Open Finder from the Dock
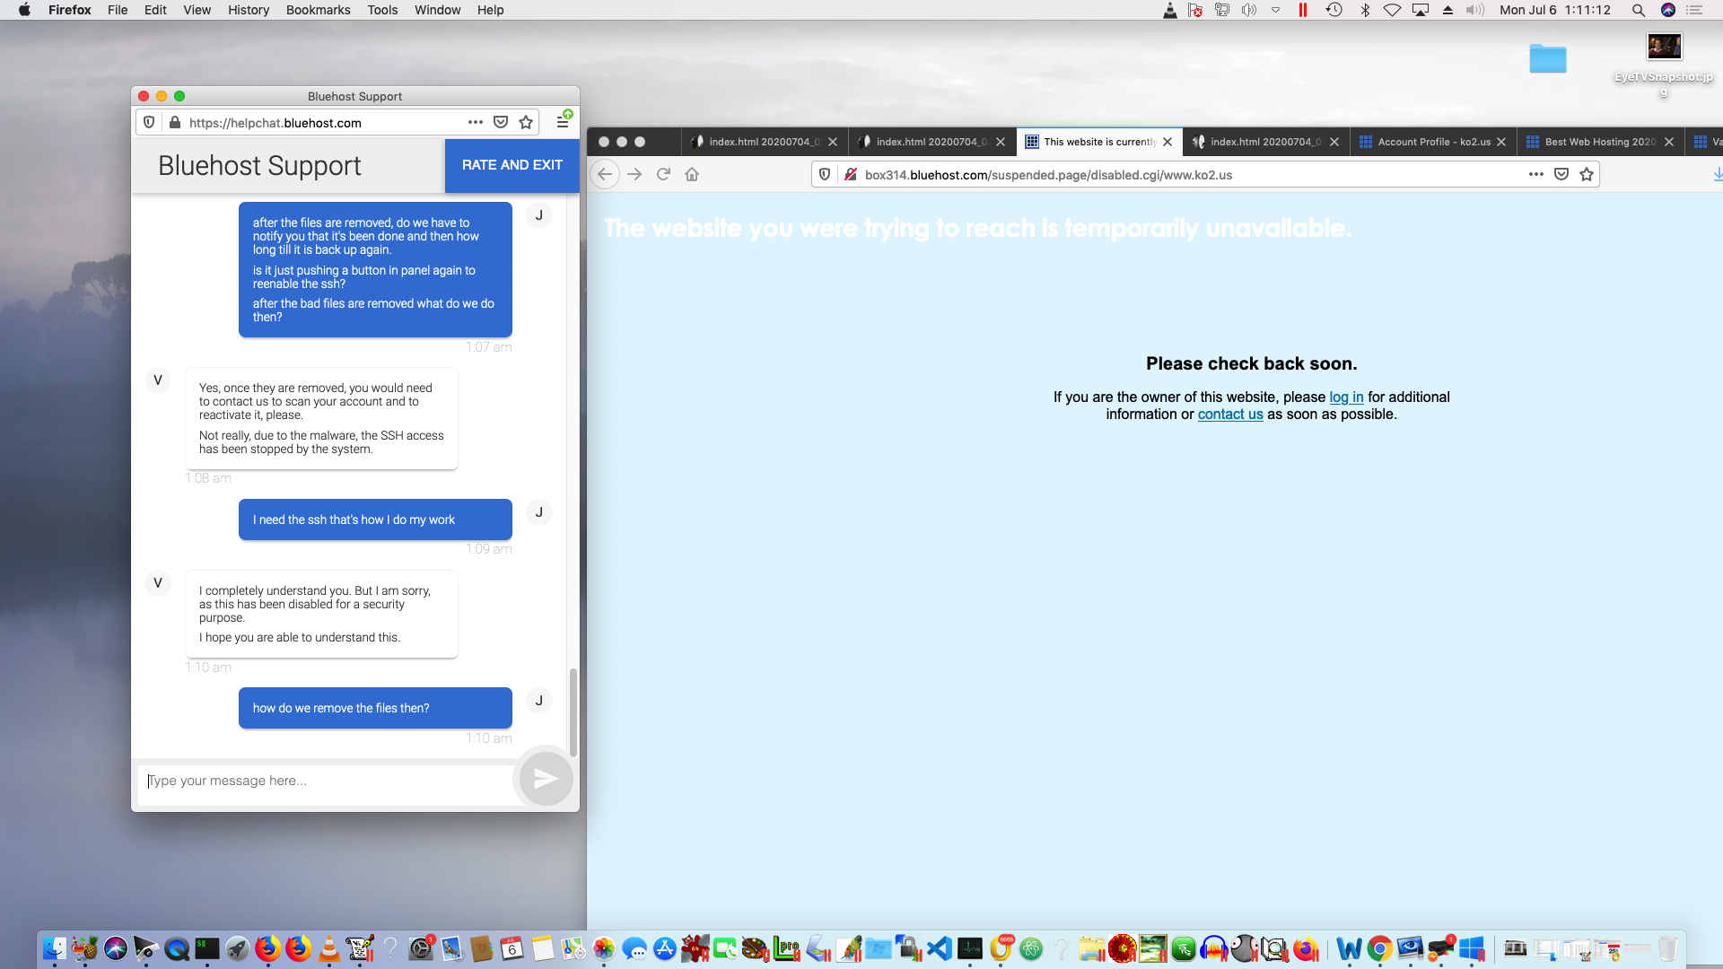Viewport: 1723px width, 969px height. click(55, 948)
